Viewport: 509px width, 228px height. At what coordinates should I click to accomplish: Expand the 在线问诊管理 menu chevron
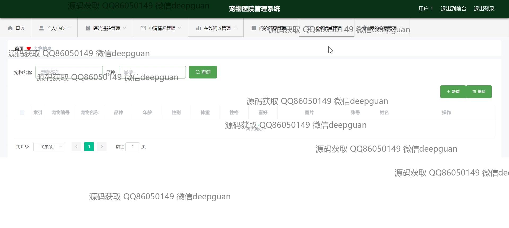pyautogui.click(x=235, y=28)
